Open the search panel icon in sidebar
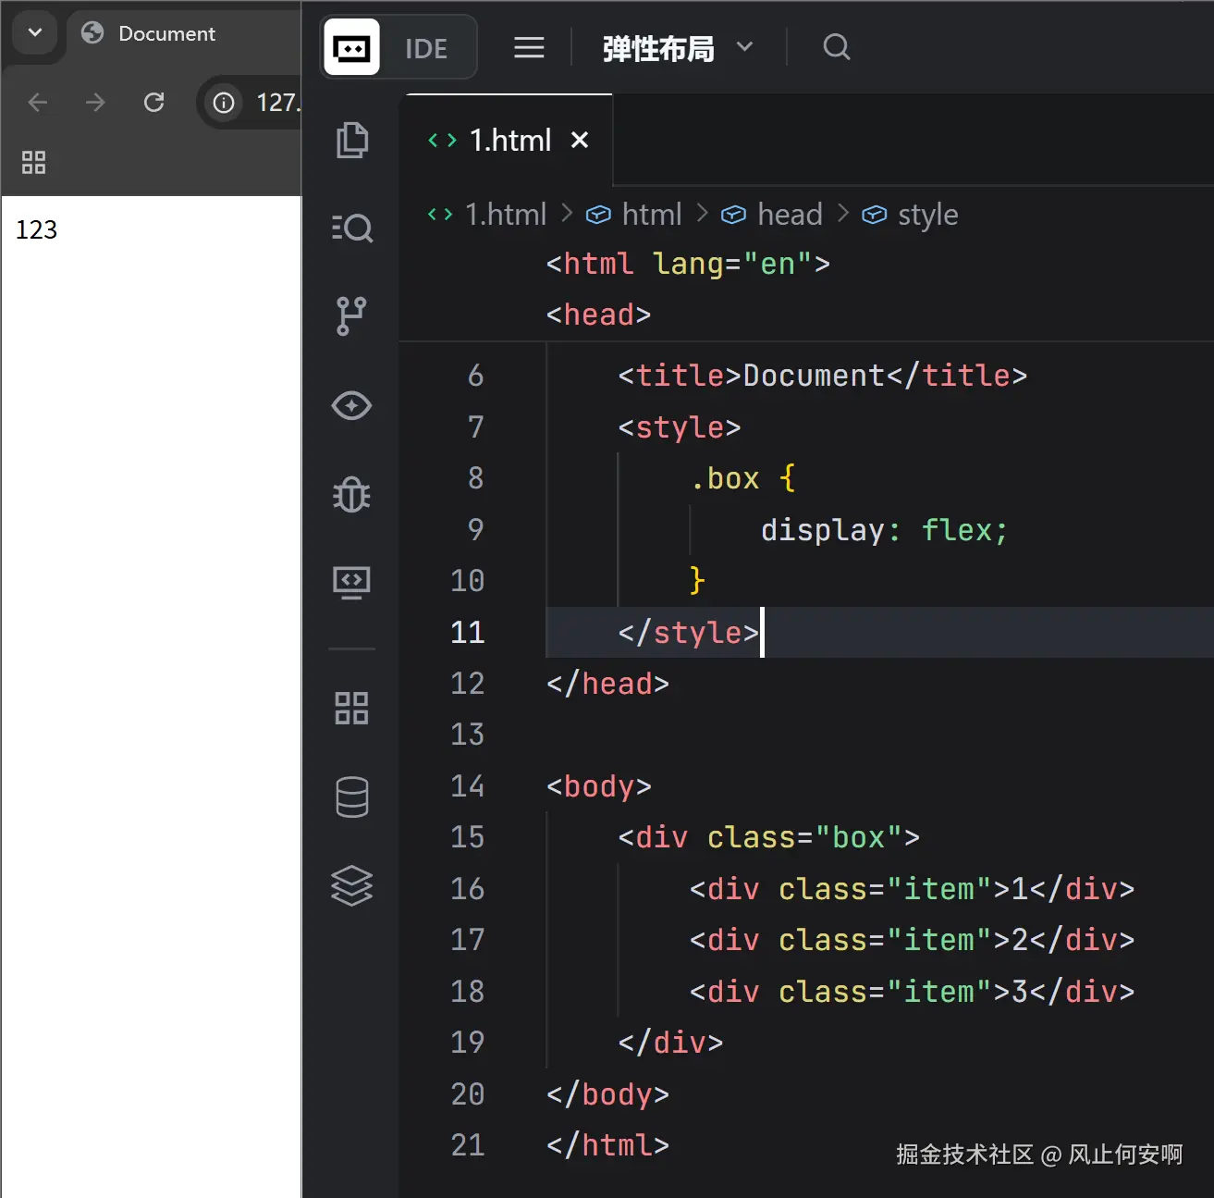 [351, 228]
